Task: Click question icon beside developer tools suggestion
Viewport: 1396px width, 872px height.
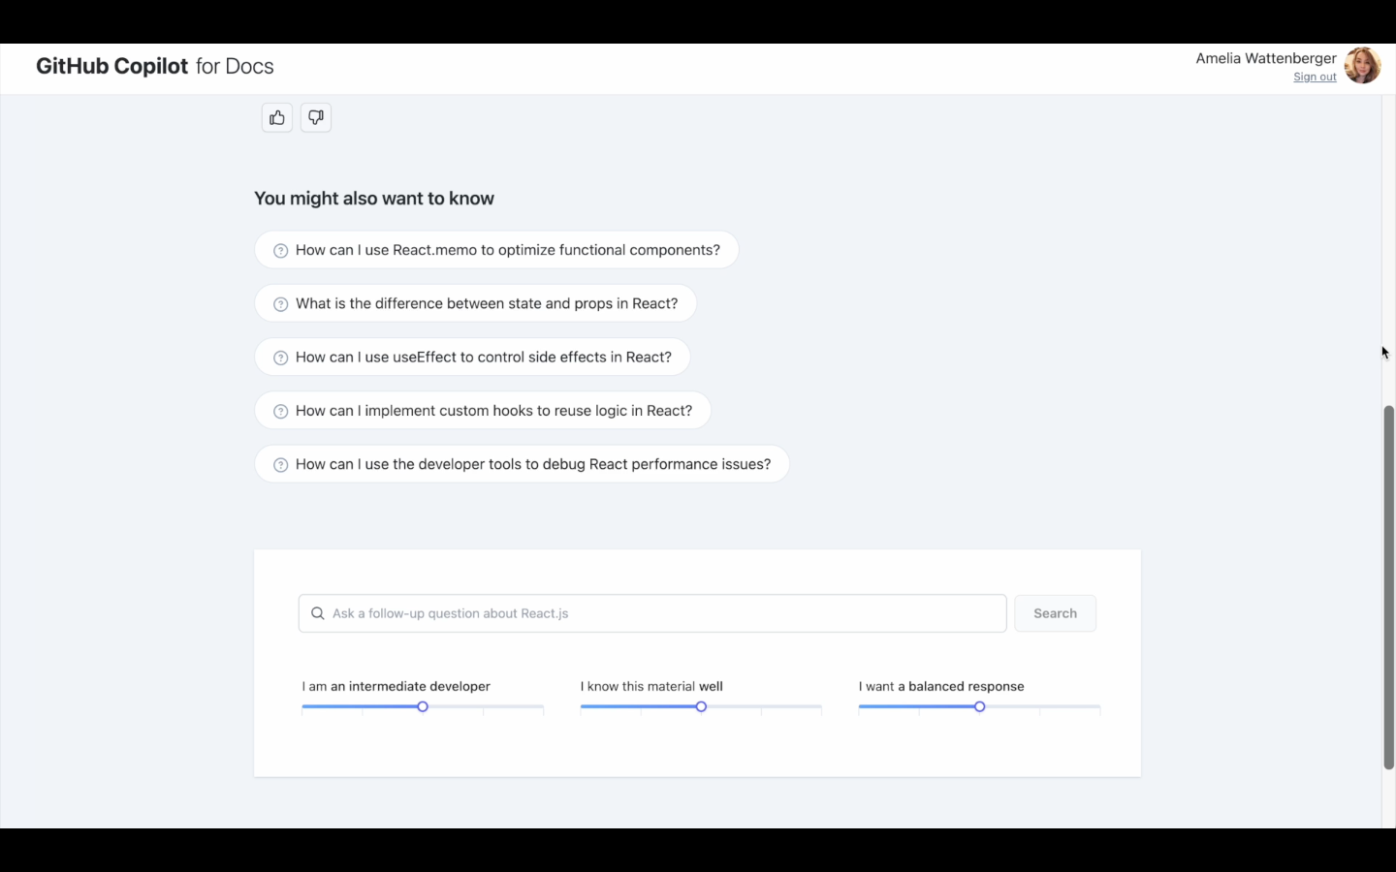Action: point(280,465)
